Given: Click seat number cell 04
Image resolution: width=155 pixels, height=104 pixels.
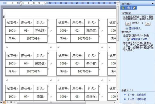Looking at the screenshot, I should coord(26,63).
